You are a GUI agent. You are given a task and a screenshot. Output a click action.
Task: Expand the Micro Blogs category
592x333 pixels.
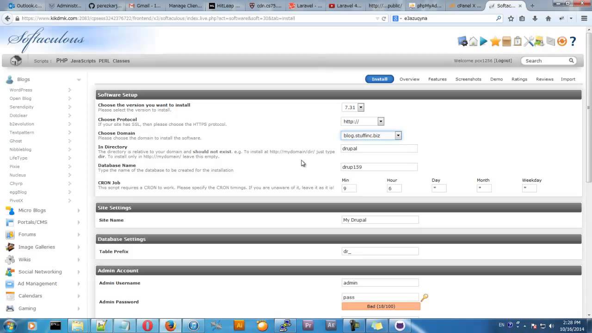tap(78, 210)
